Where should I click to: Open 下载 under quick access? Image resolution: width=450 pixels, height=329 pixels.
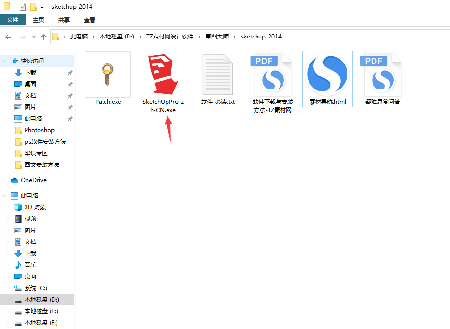pyautogui.click(x=30, y=72)
